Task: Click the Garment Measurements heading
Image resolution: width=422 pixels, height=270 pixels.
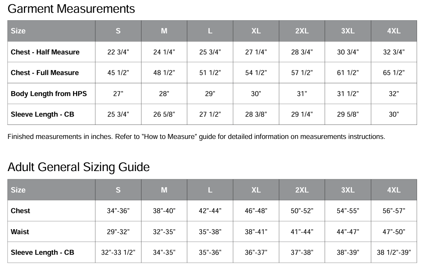Action: pyautogui.click(x=71, y=9)
